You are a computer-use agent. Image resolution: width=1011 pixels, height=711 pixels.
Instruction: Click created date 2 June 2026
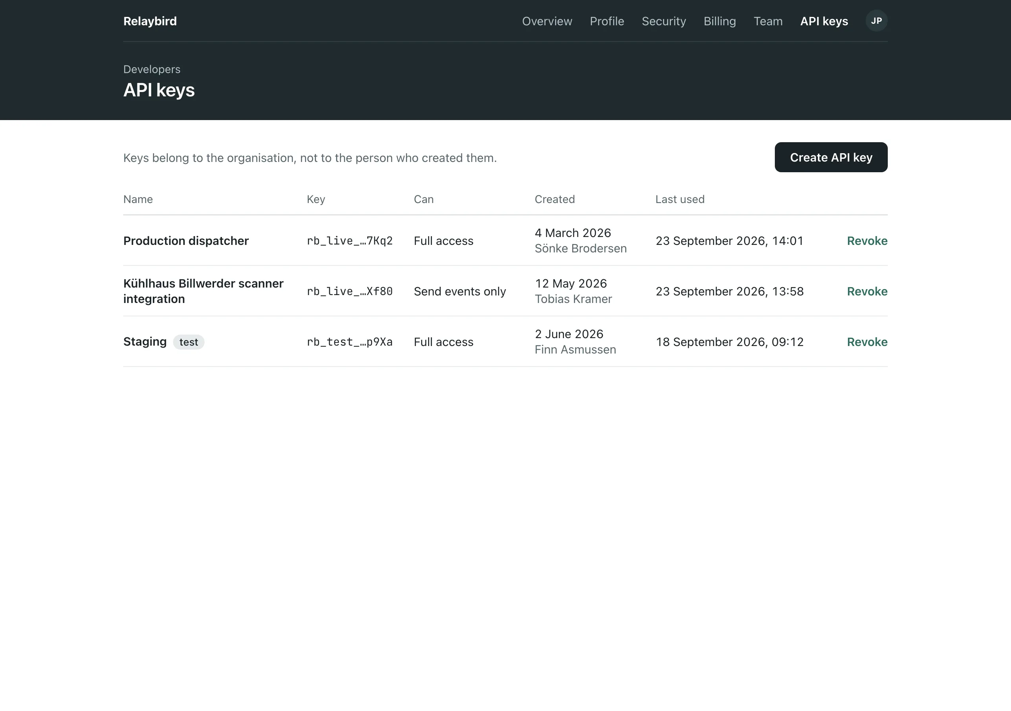pos(569,334)
